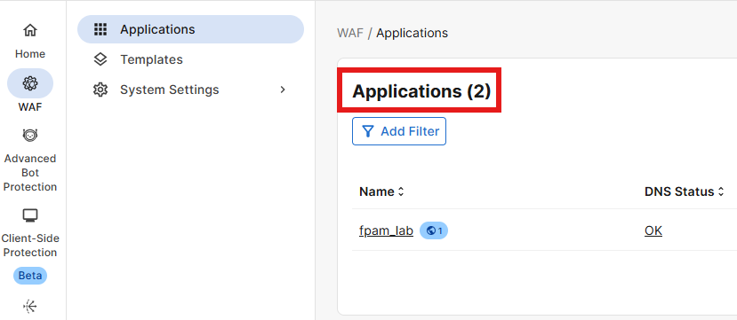Click the Applications grid icon

coord(100,29)
